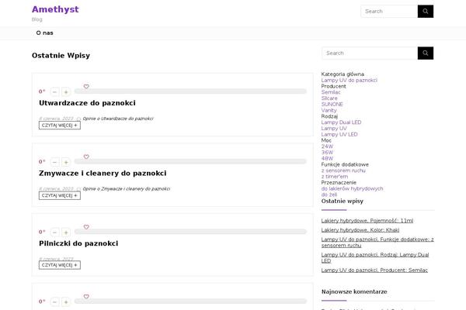Open Lampy UV Funkcje dodatkowe z sensorem ruchu post
The image size is (466, 310).
377,243
